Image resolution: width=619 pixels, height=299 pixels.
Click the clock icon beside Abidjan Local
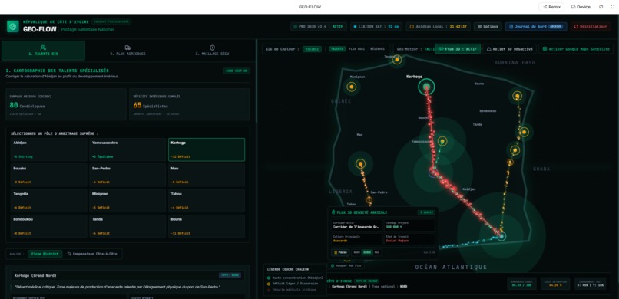pyautogui.click(x=412, y=27)
